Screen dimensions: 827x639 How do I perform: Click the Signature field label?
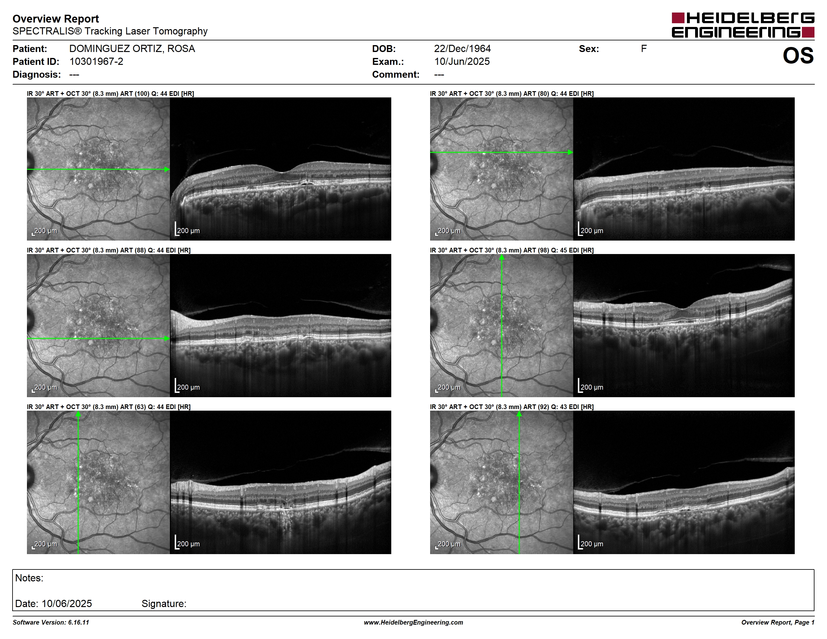pos(164,604)
